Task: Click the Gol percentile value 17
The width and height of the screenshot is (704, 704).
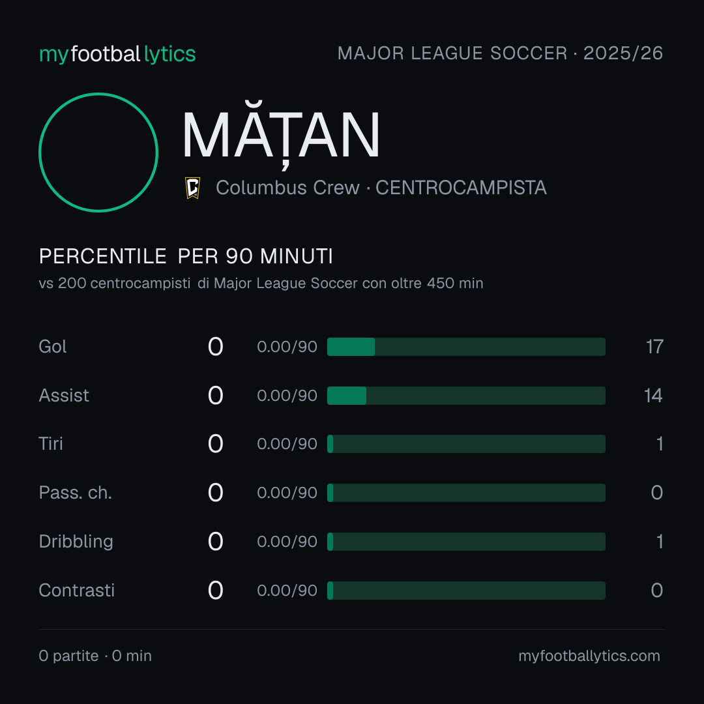Action: pos(654,347)
